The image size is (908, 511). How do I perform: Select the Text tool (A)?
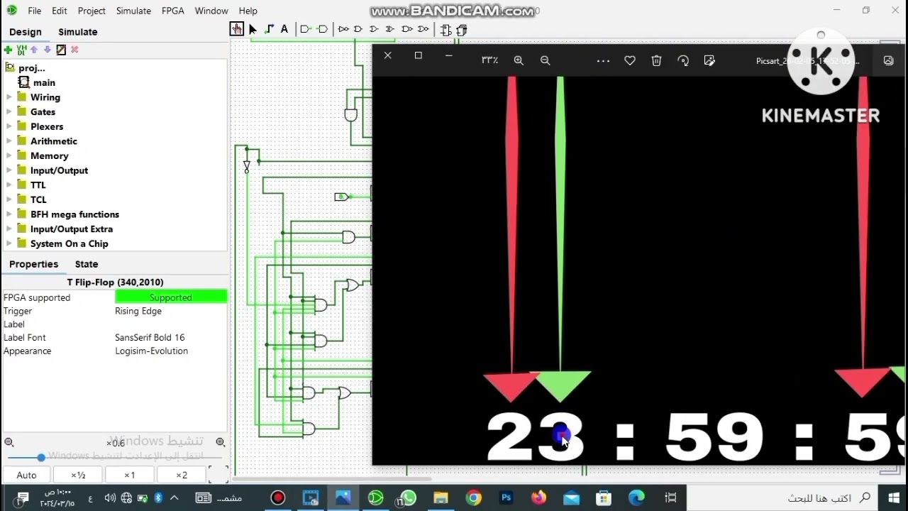pos(284,29)
